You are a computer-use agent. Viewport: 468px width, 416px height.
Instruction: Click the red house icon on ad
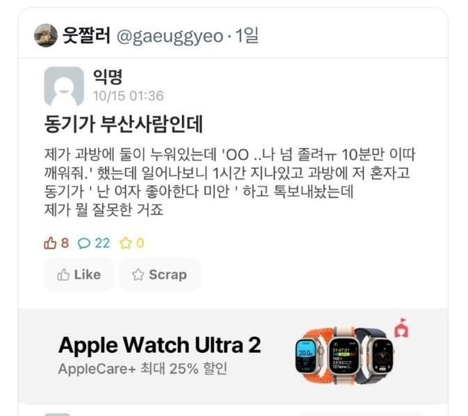pos(402,328)
